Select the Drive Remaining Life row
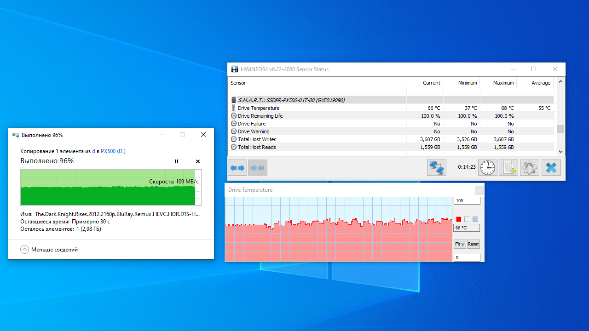Screen dimensions: 589x331 (x=391, y=116)
